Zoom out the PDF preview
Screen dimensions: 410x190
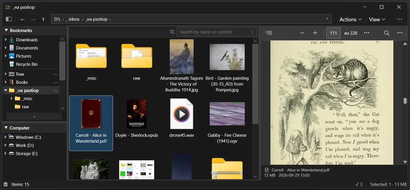[302, 33]
